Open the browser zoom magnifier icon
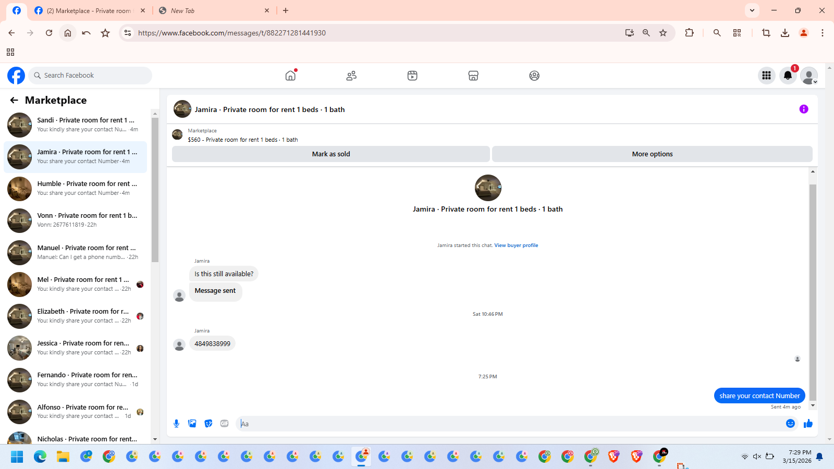 (646, 33)
